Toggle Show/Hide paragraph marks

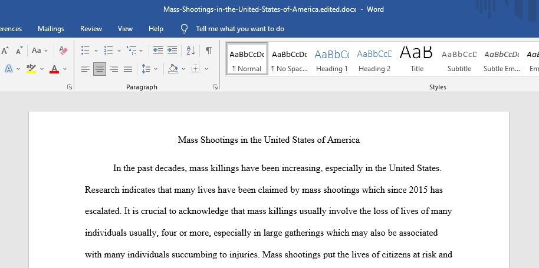[209, 51]
